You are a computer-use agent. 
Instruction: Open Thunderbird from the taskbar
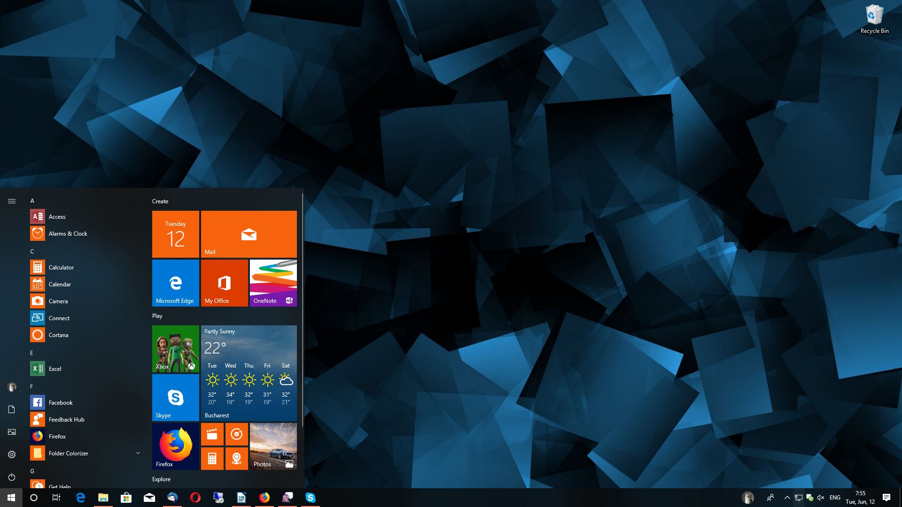click(x=172, y=498)
